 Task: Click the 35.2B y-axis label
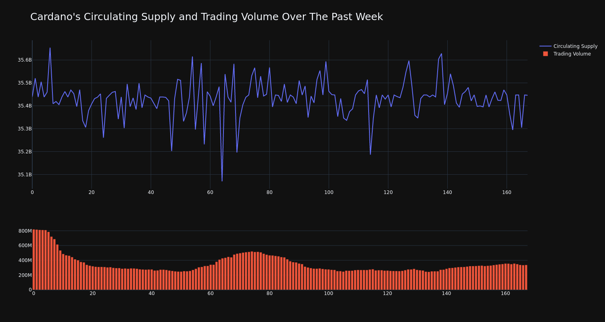point(25,152)
